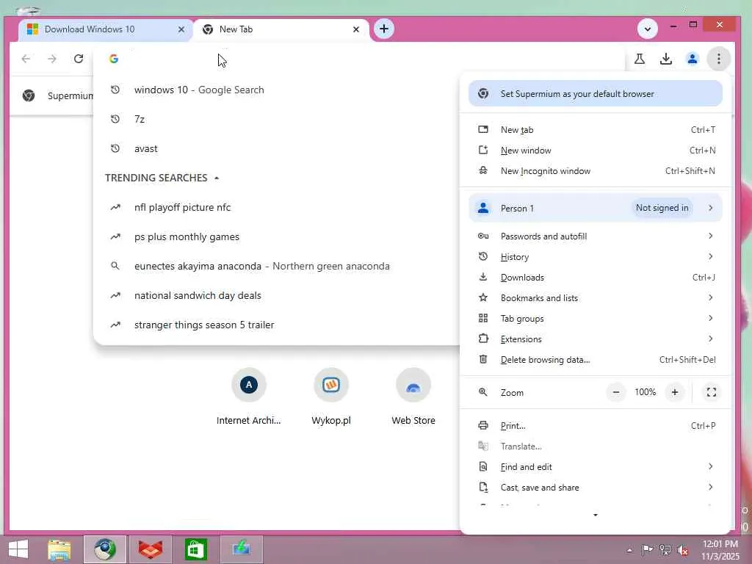Increase zoom with plus button

[674, 392]
